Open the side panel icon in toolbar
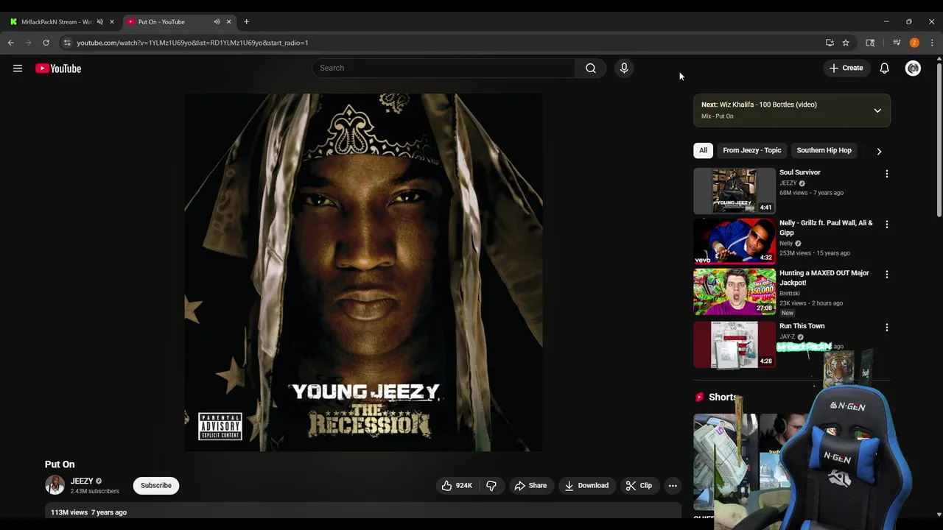The width and height of the screenshot is (943, 530). pyautogui.click(x=870, y=43)
